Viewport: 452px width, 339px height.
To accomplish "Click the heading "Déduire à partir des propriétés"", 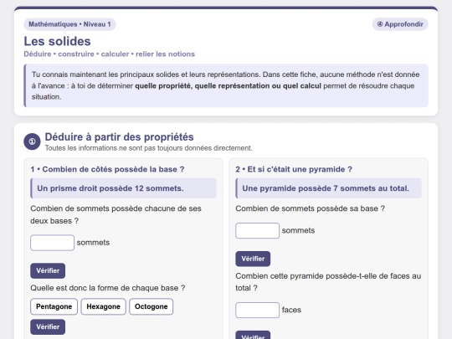I will (119, 137).
